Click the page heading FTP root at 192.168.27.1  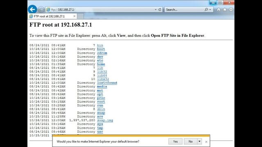click(61, 24)
